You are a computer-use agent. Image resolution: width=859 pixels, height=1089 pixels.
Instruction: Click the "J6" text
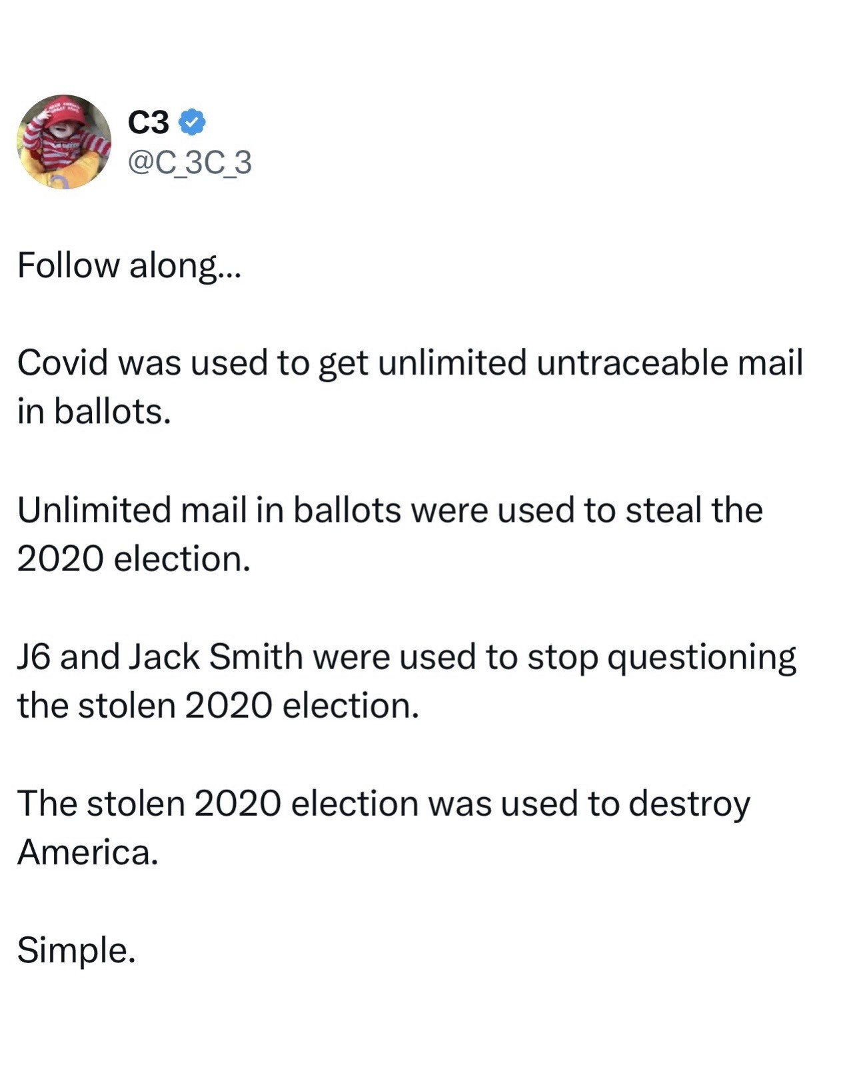(x=33, y=657)
